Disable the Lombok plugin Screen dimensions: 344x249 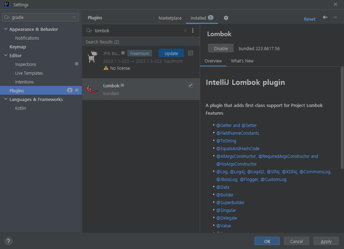click(221, 48)
